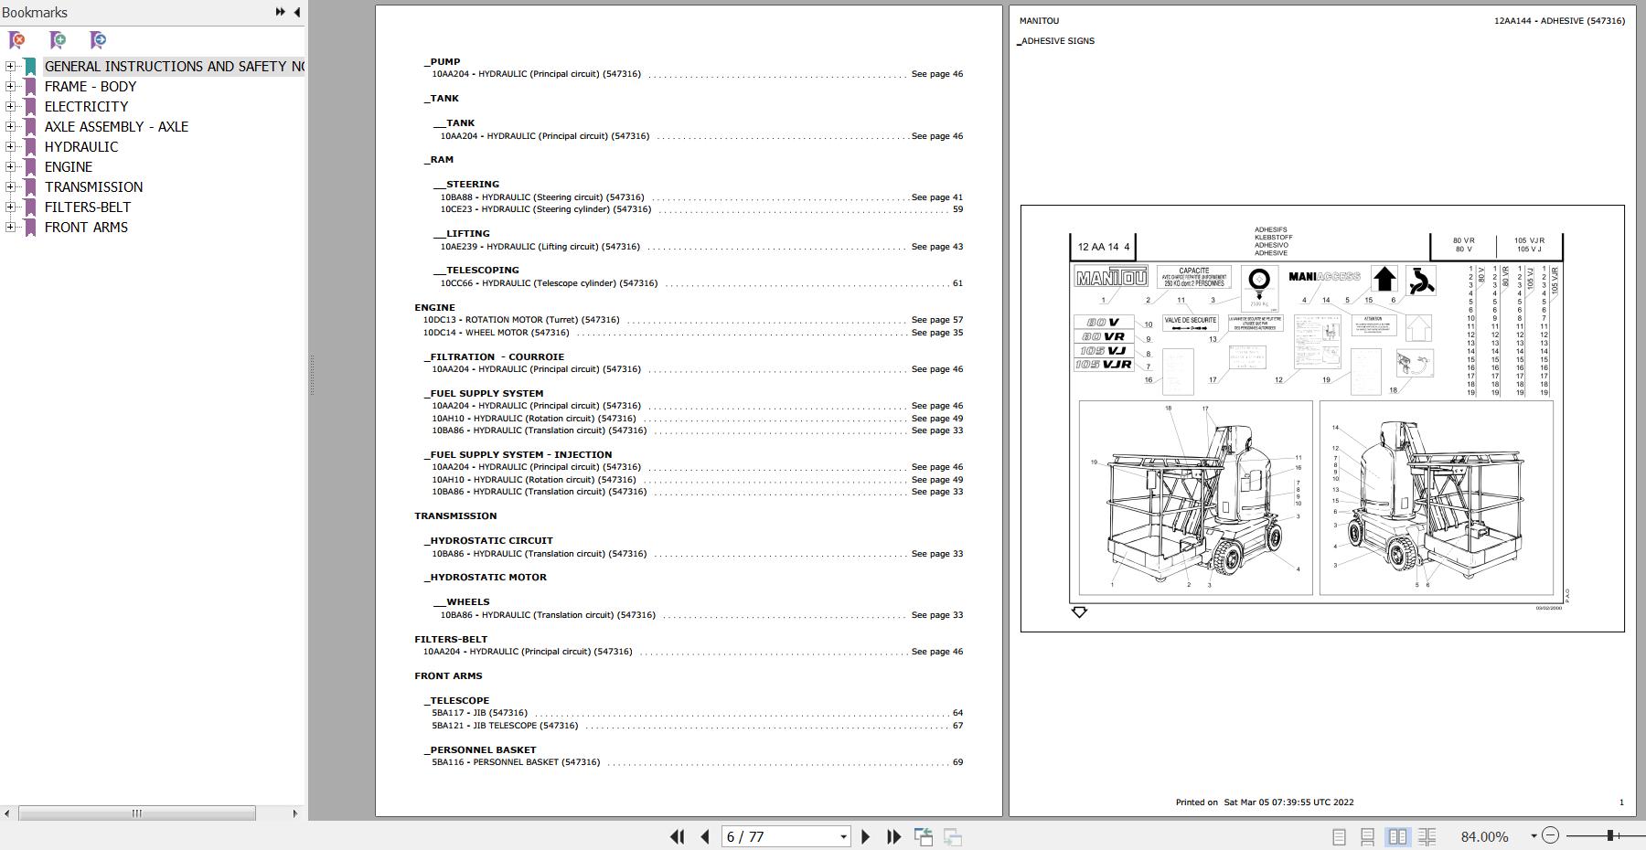Expand the AXLE ASSEMBLY - AXLE bookmark
Image resolution: width=1646 pixels, height=850 pixels.
[10, 126]
